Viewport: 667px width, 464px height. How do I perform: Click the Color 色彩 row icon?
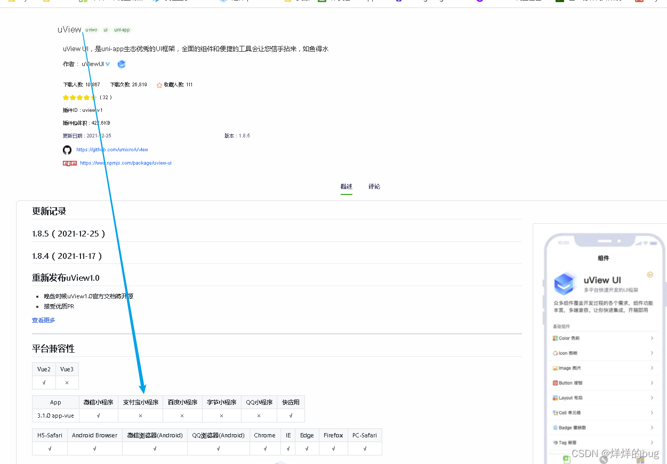coord(555,338)
